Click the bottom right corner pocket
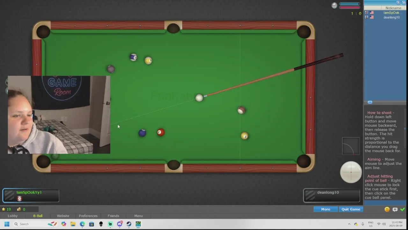The height and width of the screenshot is (230, 408). point(304,161)
